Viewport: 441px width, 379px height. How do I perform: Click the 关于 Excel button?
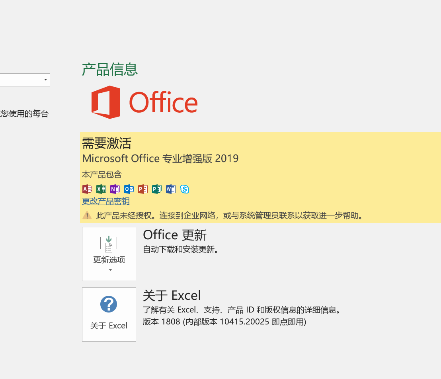coord(109,315)
